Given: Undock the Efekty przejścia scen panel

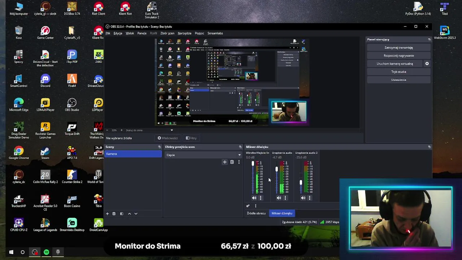Looking at the screenshot, I should (x=240, y=147).
